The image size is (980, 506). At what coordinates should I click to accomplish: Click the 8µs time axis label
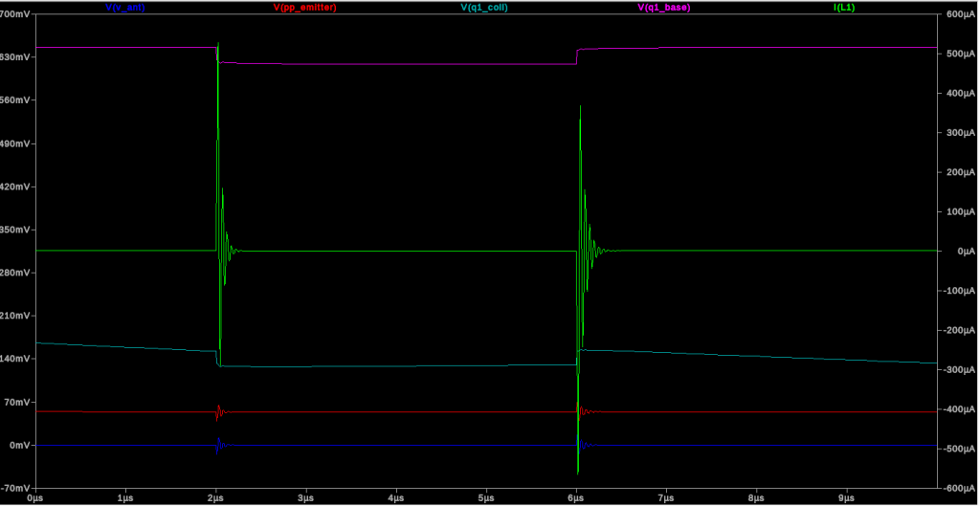click(757, 499)
